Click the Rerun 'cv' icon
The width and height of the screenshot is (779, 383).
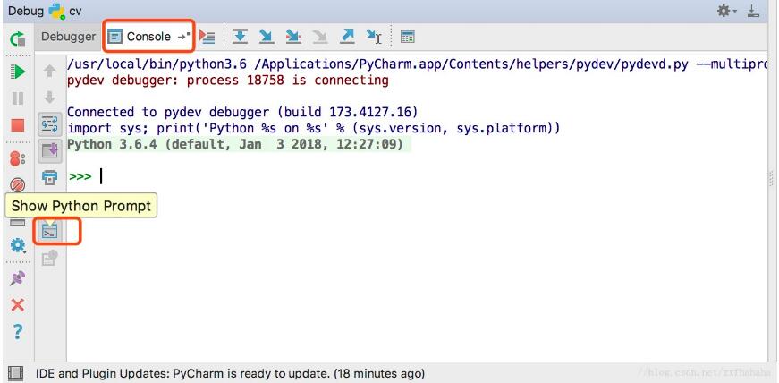click(x=17, y=38)
